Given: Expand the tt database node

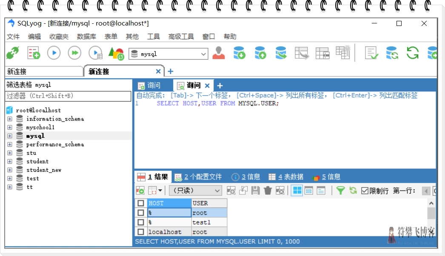Looking at the screenshot, I should [x=10, y=187].
